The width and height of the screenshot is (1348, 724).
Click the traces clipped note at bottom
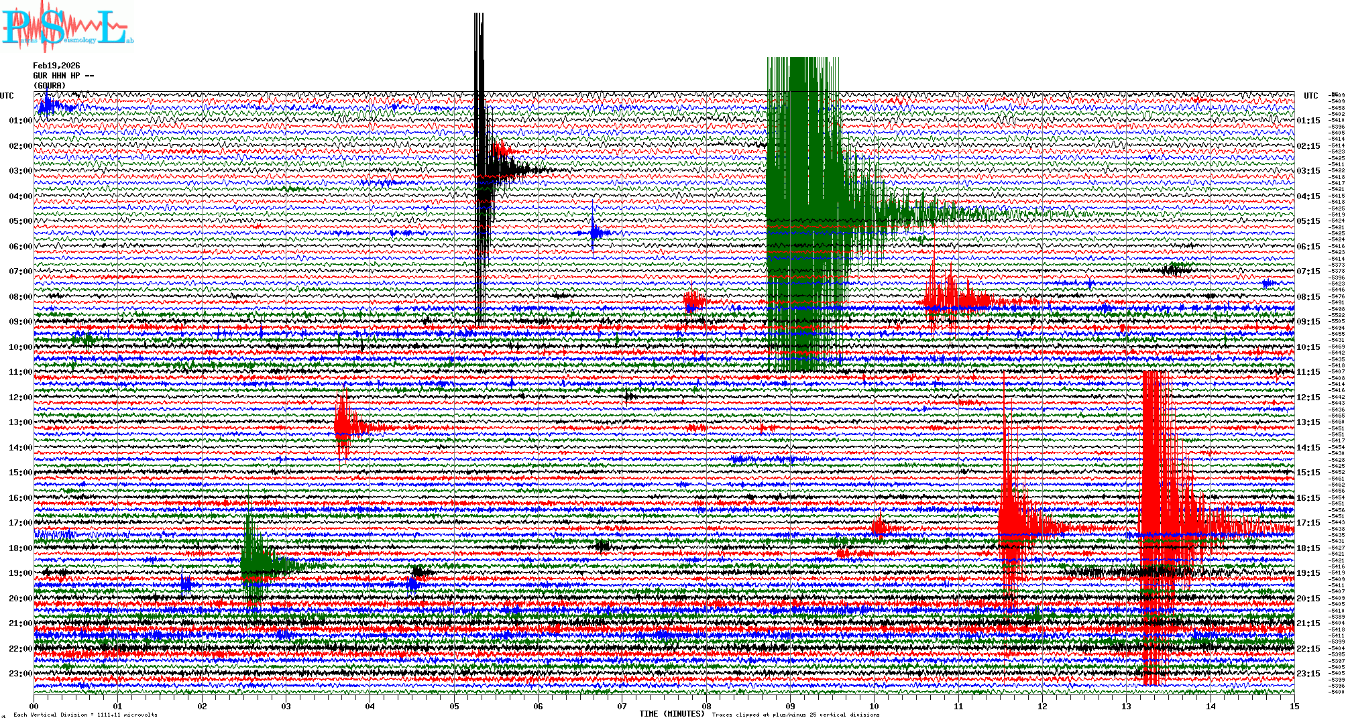(x=795, y=715)
